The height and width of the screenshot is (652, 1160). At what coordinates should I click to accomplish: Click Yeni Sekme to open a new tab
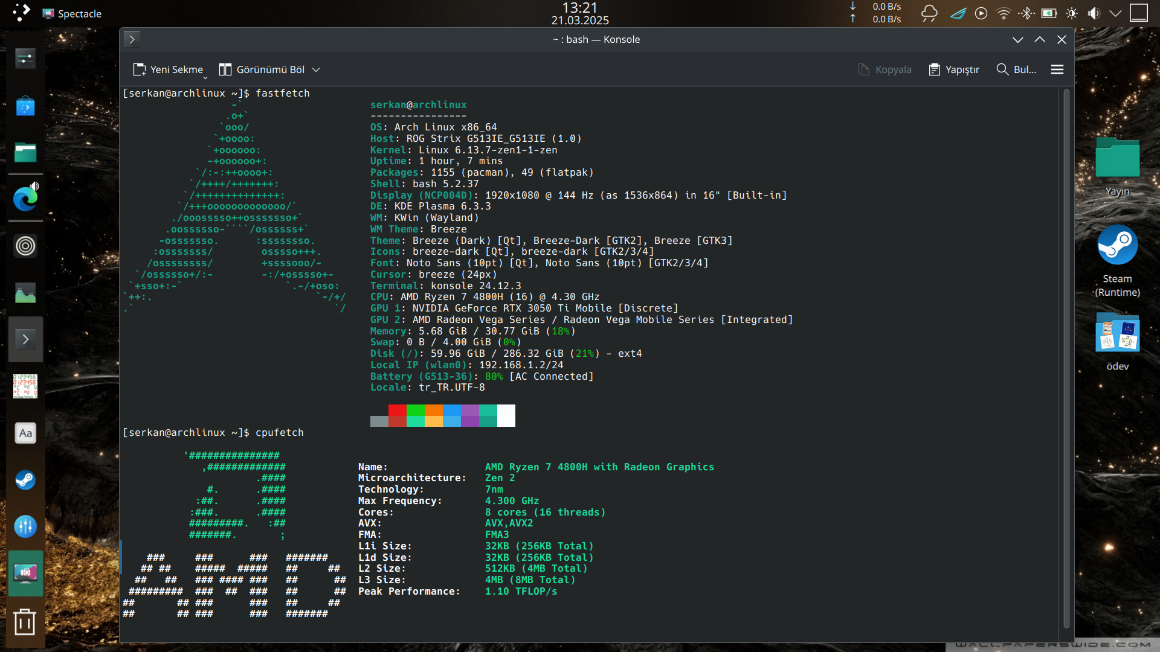[x=168, y=69]
